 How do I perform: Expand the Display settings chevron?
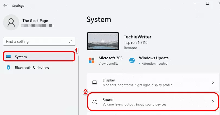click(213, 82)
